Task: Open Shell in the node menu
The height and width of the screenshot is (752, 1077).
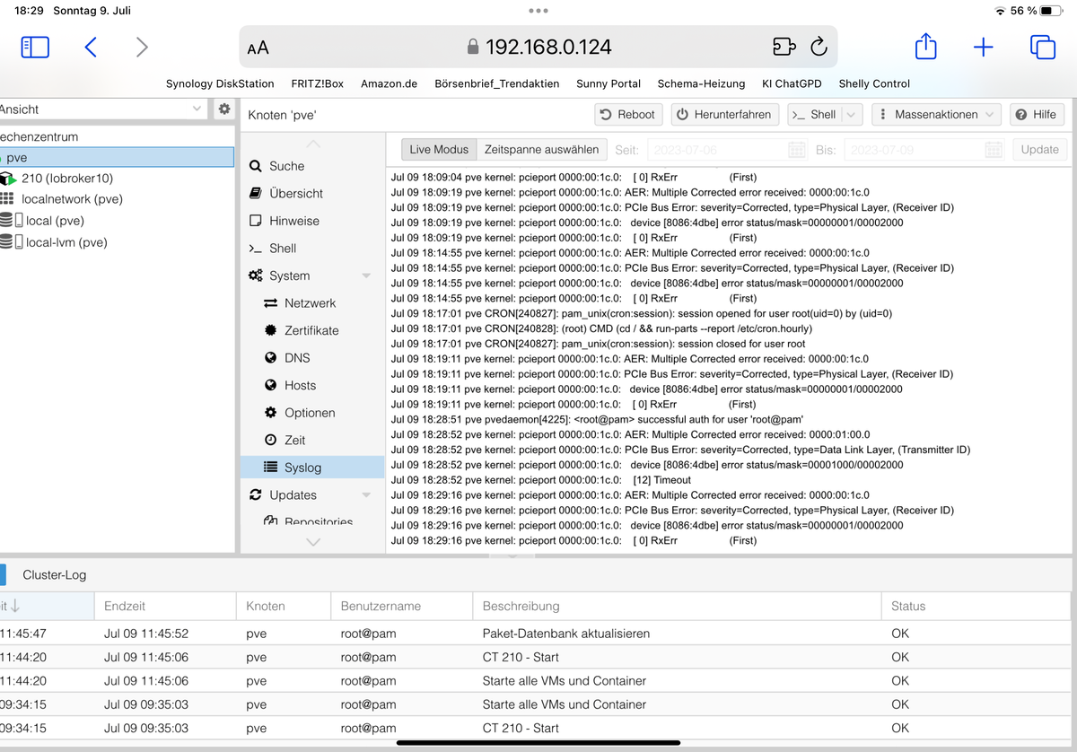Action: click(312, 249)
